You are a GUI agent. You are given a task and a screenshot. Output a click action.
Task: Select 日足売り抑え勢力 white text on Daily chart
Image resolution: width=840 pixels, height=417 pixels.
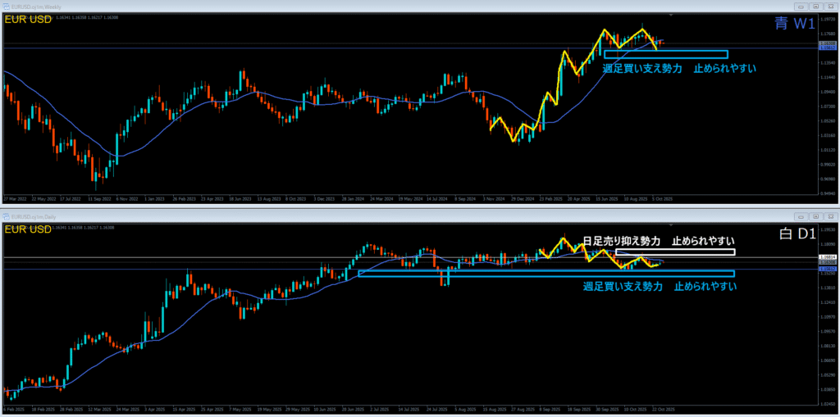tap(622, 240)
